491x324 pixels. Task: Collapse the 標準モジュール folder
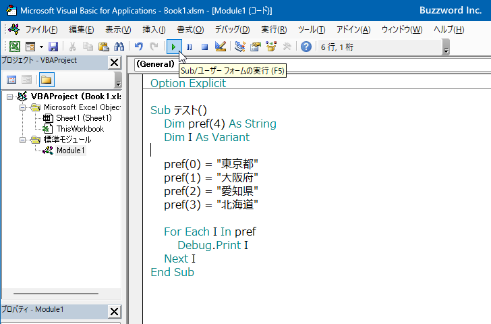22,140
